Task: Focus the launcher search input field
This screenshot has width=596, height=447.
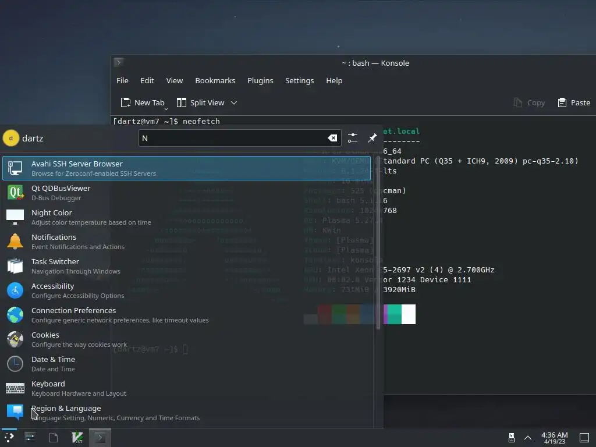Action: (239, 138)
